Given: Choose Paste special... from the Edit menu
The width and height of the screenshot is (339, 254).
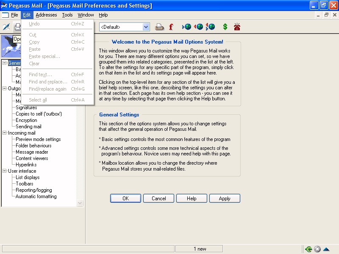Looking at the screenshot, I should [58, 56].
